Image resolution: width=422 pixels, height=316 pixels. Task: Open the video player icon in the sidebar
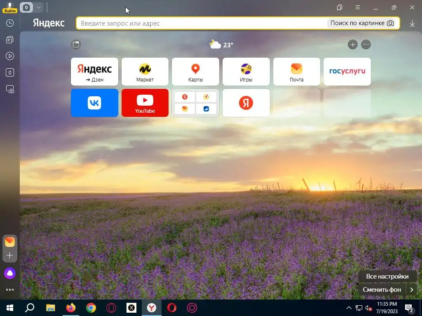(x=10, y=56)
